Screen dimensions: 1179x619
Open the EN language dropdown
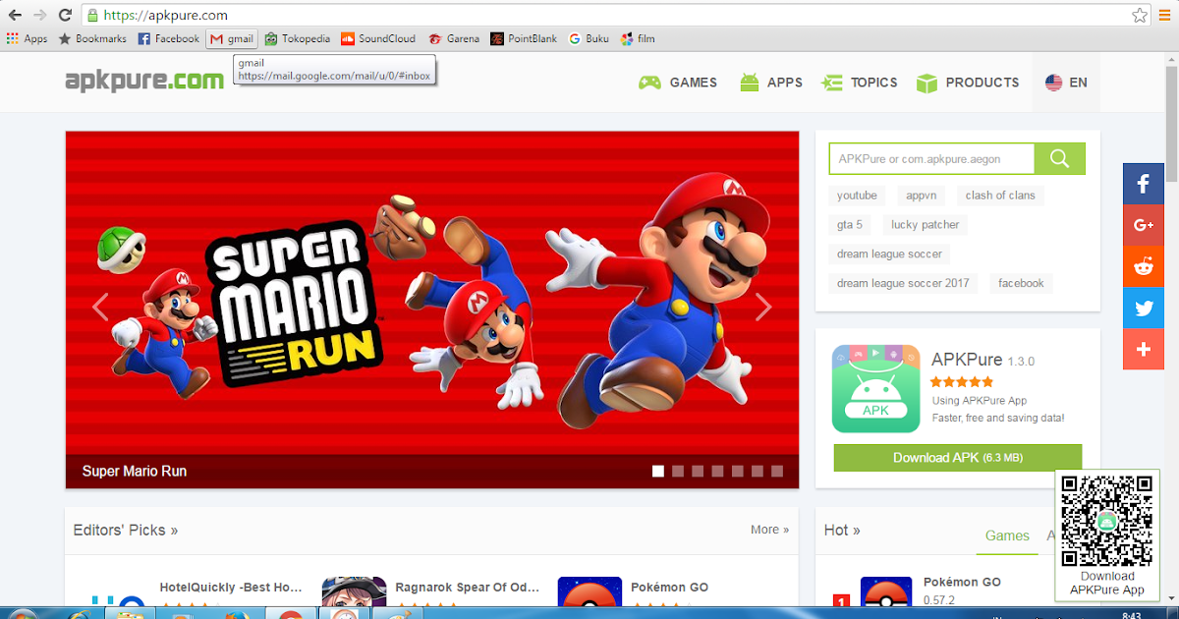1066,83
